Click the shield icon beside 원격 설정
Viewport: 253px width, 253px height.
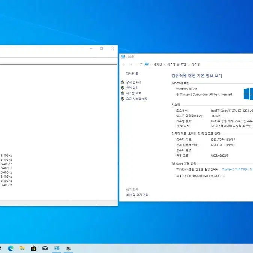point(123,88)
